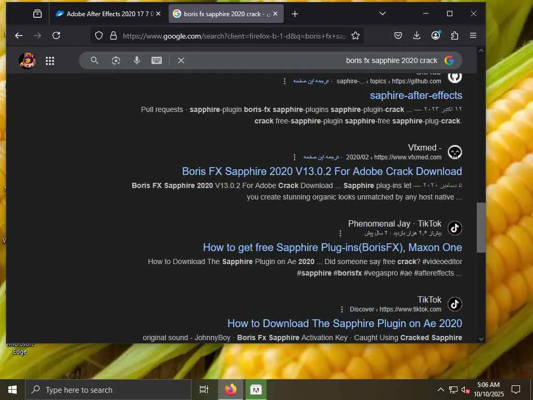Go to Google home via logo
This screenshot has width=533, height=400.
click(449, 60)
